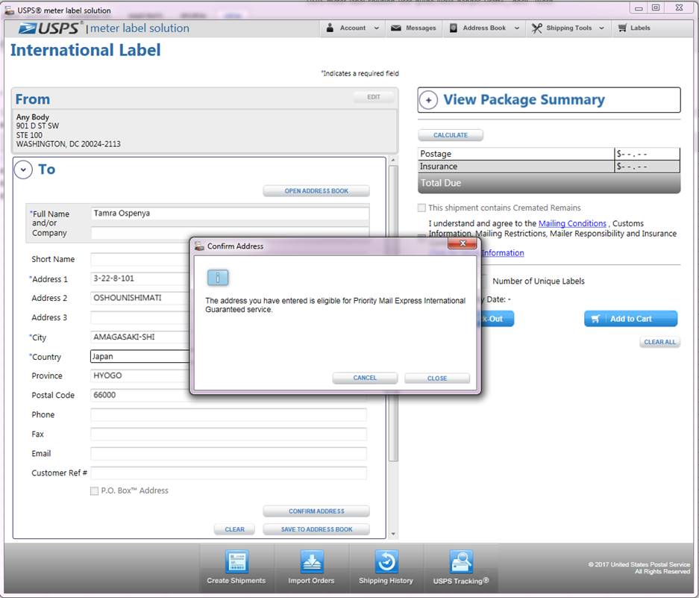This screenshot has width=699, height=598.
Task: Expand the Shipping Tools dropdown
Action: (568, 28)
